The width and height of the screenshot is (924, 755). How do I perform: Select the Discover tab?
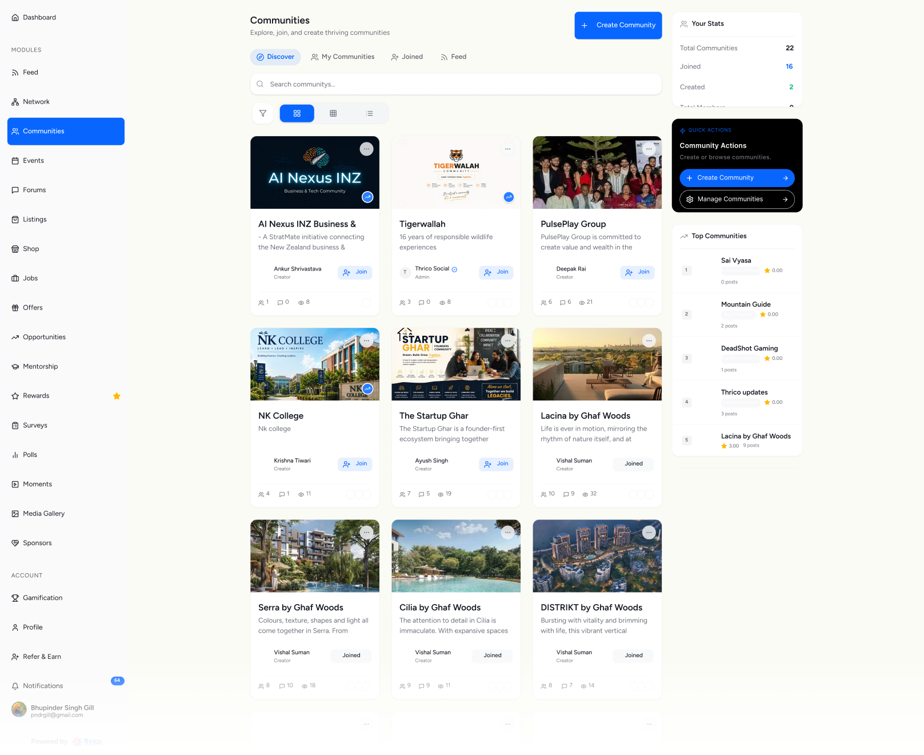click(275, 57)
